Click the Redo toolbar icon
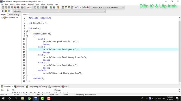Screen dimensions: 181x101 (31, 8)
